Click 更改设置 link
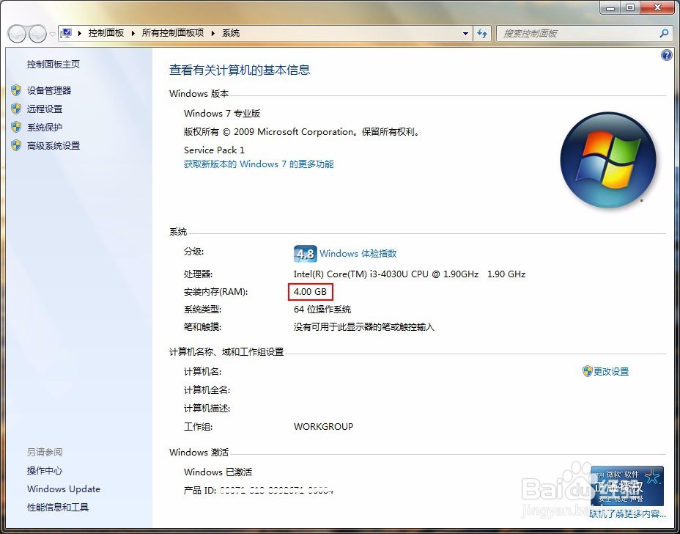The height and width of the screenshot is (534, 680). click(x=611, y=372)
